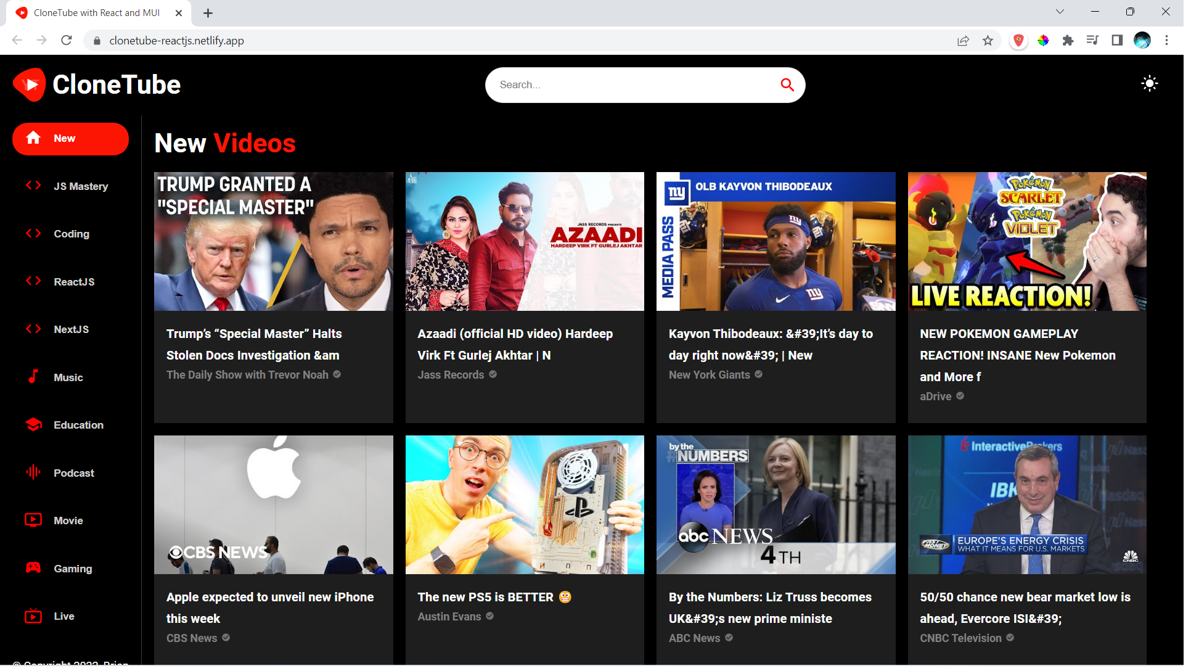Choose the ReactJS category
Viewport: 1191px width, 671px height.
tap(75, 283)
